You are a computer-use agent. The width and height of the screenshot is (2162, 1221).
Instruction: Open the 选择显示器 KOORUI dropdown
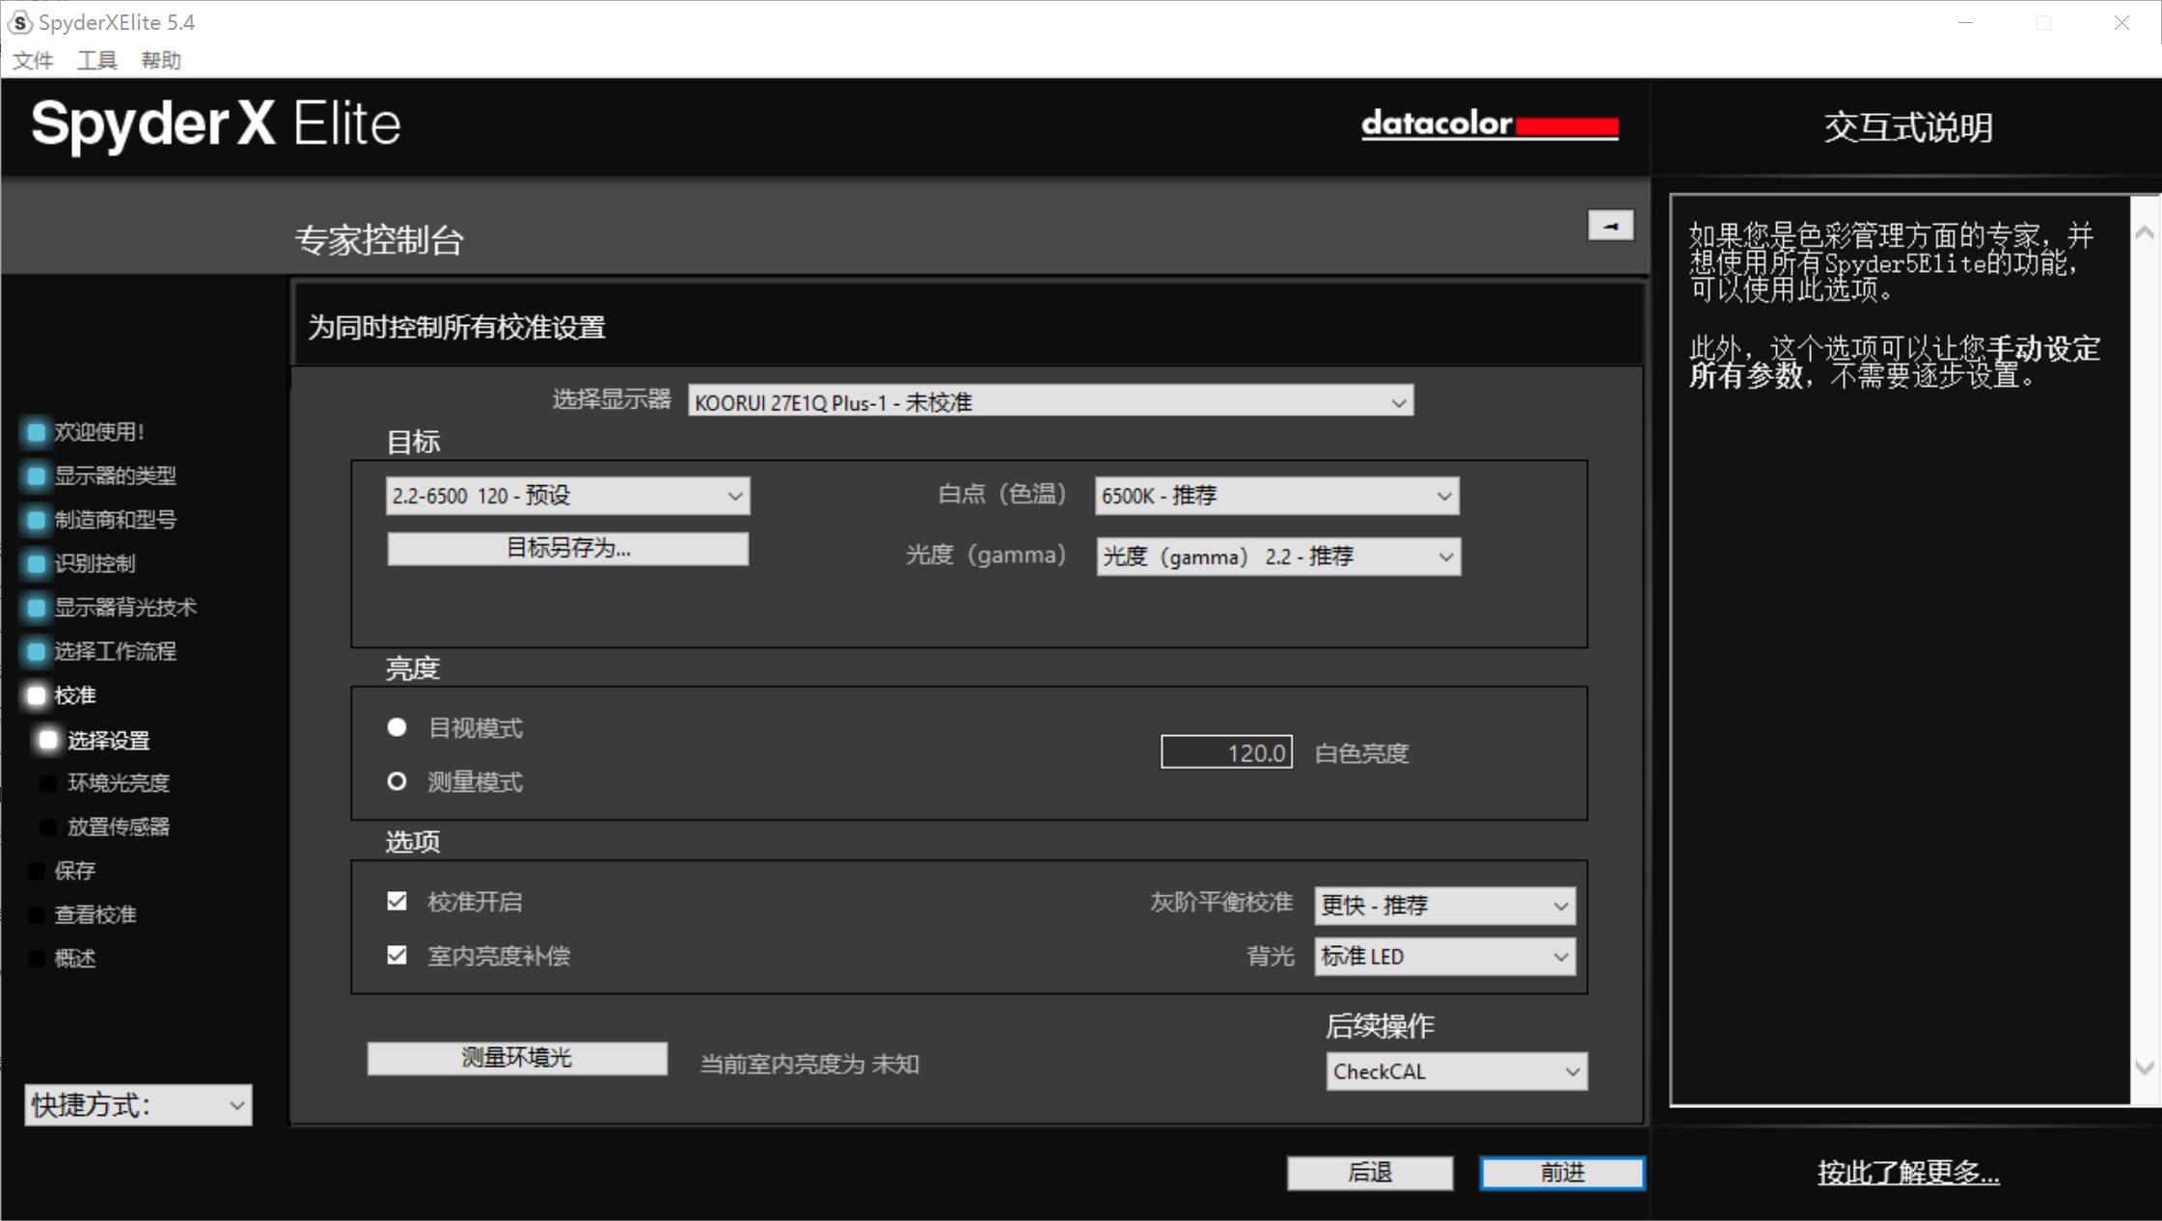(x=1051, y=401)
